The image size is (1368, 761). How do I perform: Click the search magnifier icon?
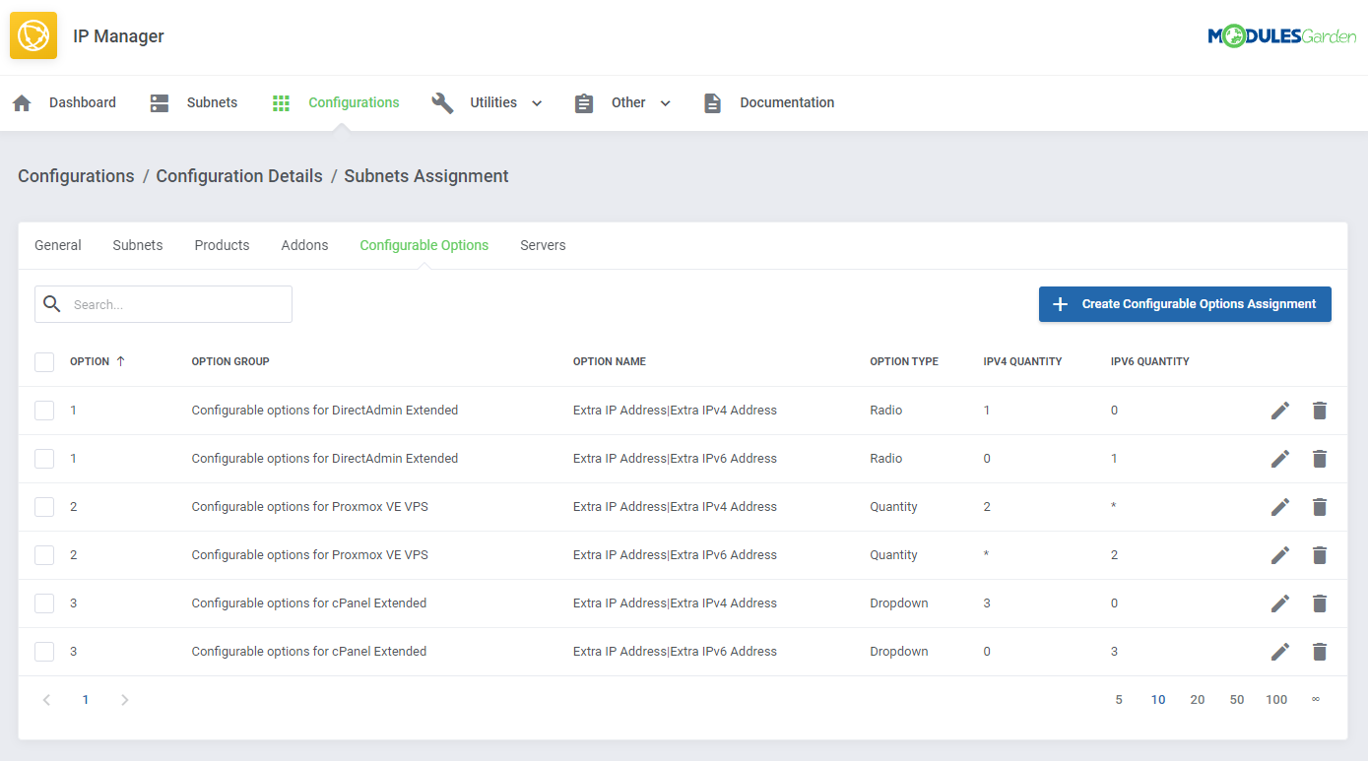click(x=52, y=303)
